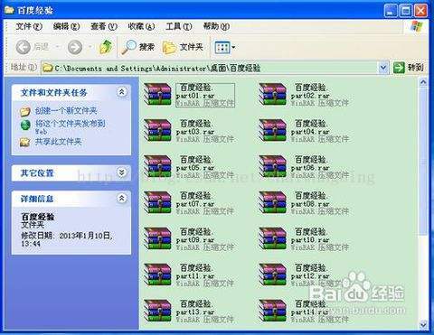Open the Views icon dropdown
The image size is (434, 335).
pyautogui.click(x=225, y=47)
